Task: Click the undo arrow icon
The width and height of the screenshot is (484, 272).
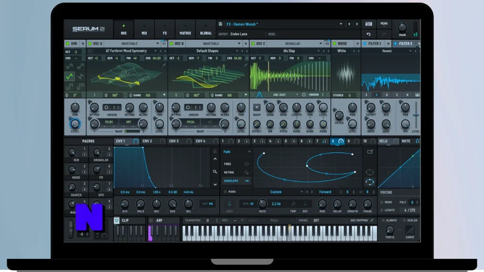Action: point(368,34)
